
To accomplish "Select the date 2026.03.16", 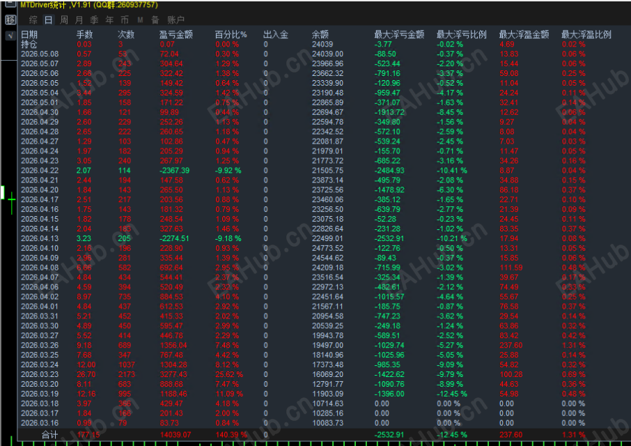I will (x=40, y=423).
